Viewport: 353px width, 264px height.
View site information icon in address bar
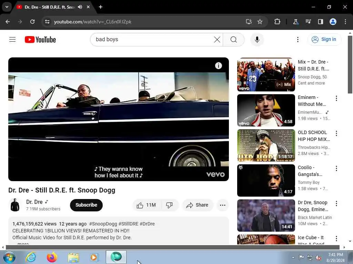(47, 22)
